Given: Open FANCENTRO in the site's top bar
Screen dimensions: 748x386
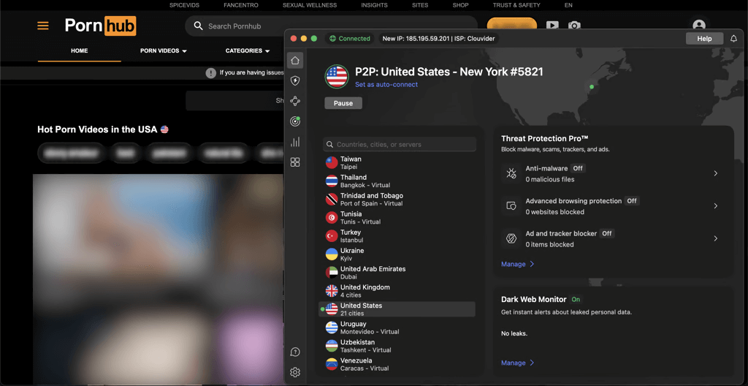Looking at the screenshot, I should pyautogui.click(x=241, y=5).
